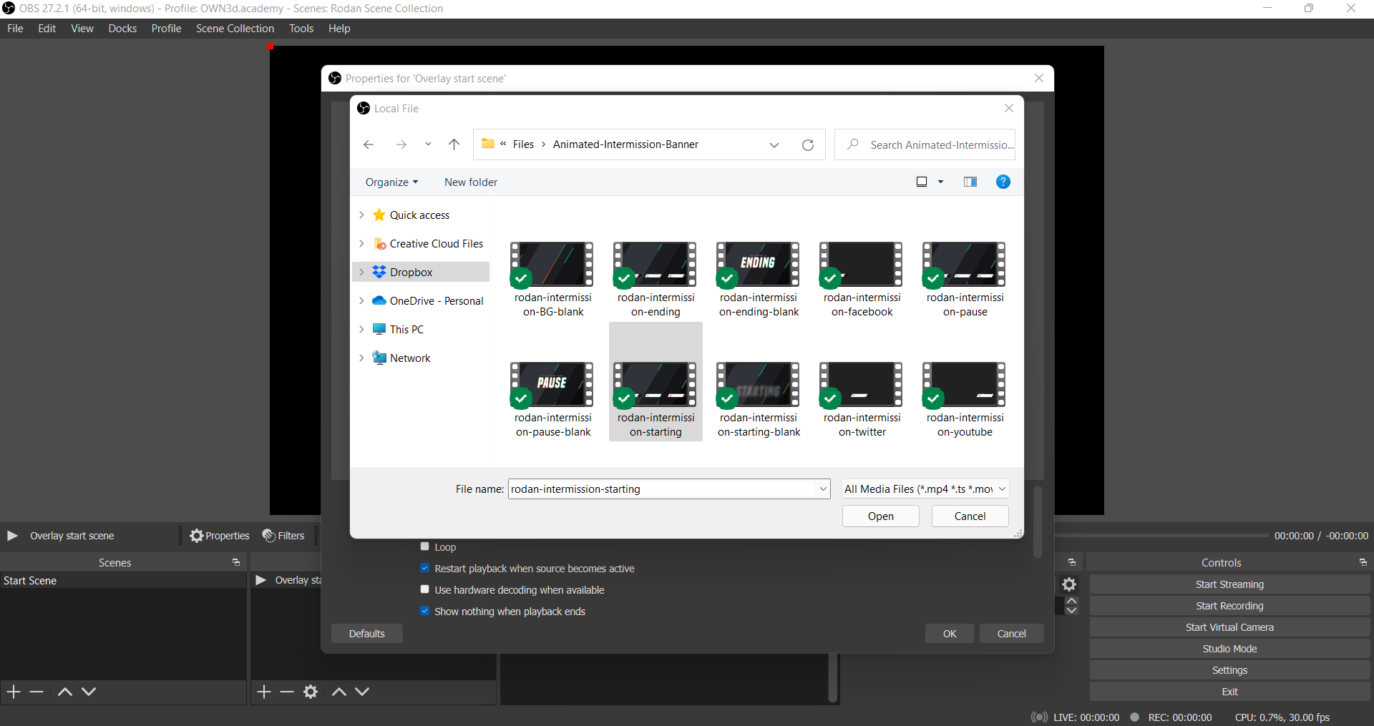Open the Docks menu
Viewport: 1374px width, 726px height.
[x=122, y=29]
